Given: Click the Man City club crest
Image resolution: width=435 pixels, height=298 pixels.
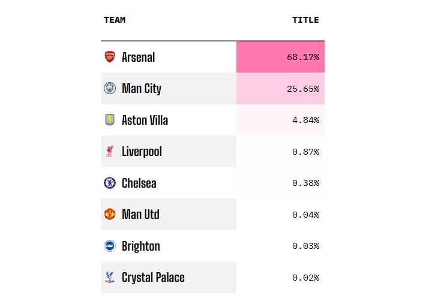Looking at the screenshot, I should click(109, 89).
